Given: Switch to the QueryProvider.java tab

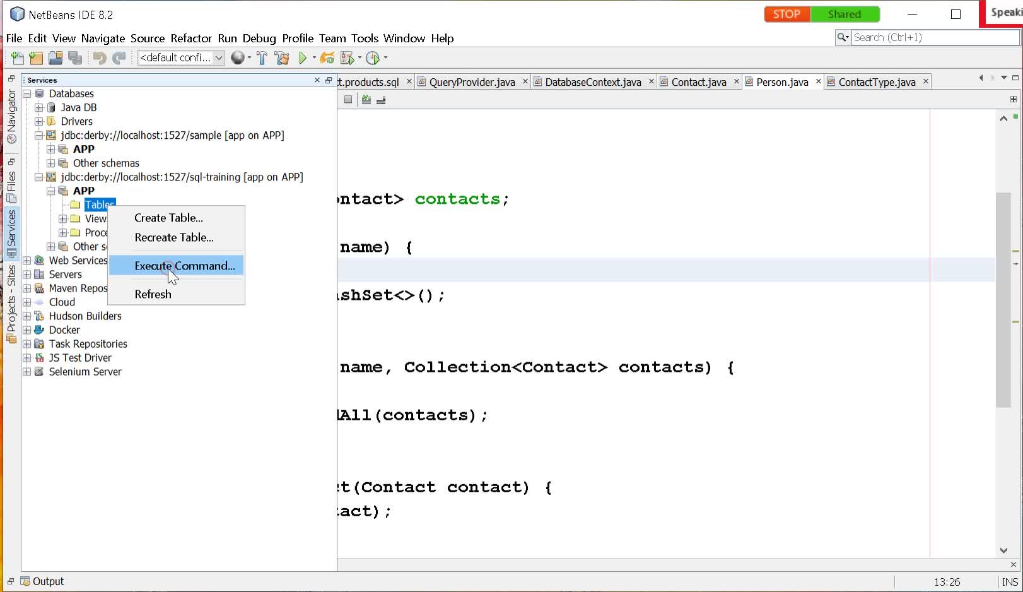Looking at the screenshot, I should coord(472,82).
